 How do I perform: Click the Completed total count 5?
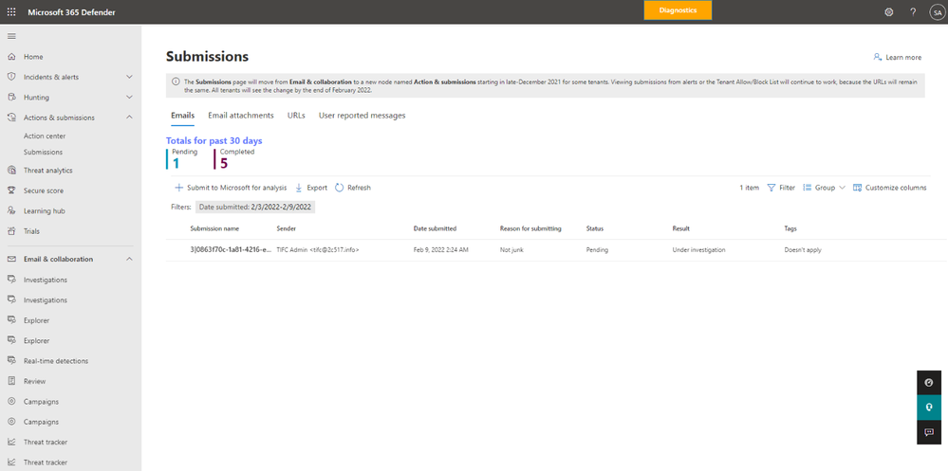pyautogui.click(x=224, y=163)
